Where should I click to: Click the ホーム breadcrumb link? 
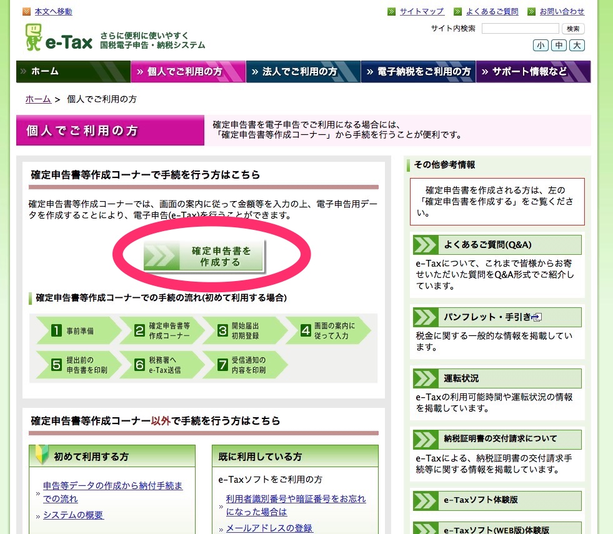[x=38, y=99]
